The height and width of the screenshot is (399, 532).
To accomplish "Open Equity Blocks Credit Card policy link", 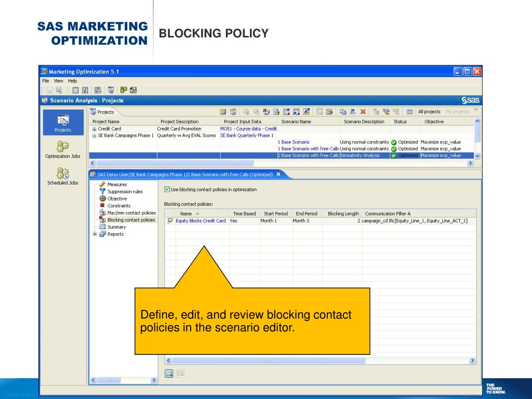I will pyautogui.click(x=201, y=221).
